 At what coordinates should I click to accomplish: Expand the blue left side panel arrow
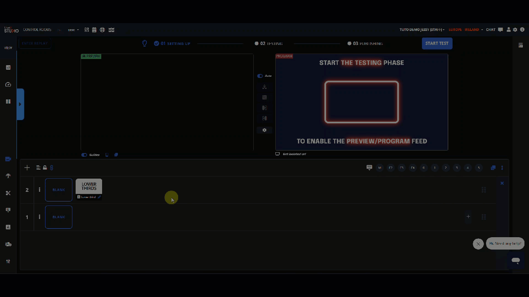[20, 104]
